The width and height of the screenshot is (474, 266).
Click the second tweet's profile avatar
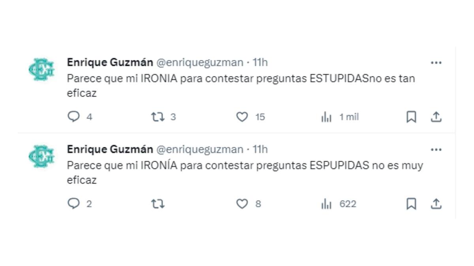pos(41,156)
